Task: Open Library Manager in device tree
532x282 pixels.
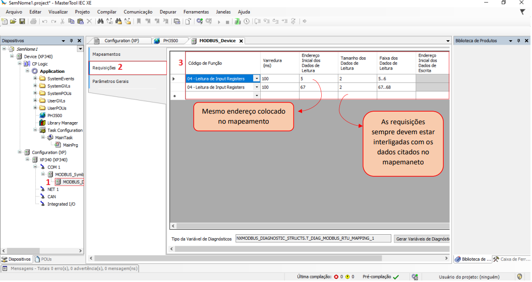Action: click(x=62, y=123)
